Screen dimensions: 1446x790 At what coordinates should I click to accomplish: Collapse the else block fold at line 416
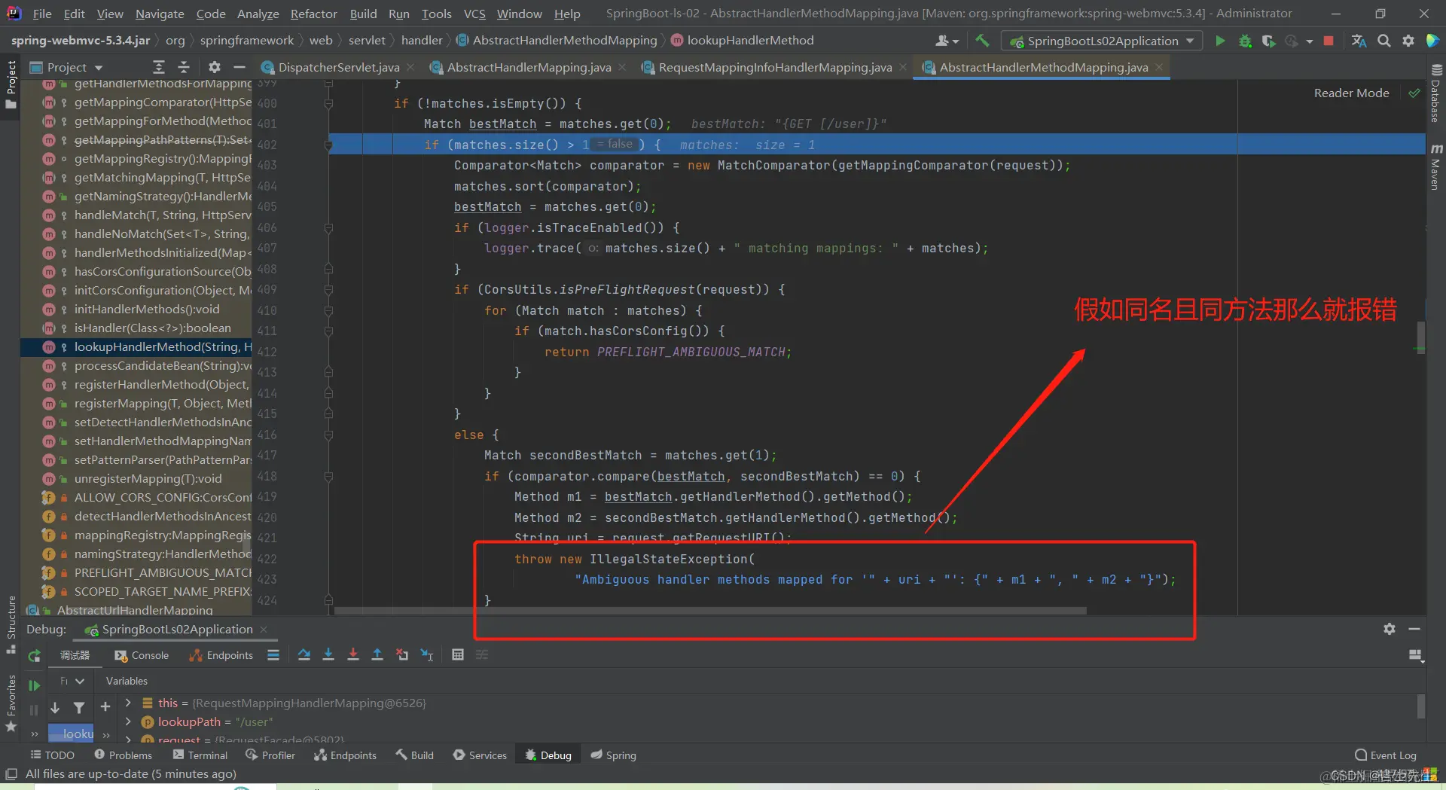pyautogui.click(x=328, y=435)
